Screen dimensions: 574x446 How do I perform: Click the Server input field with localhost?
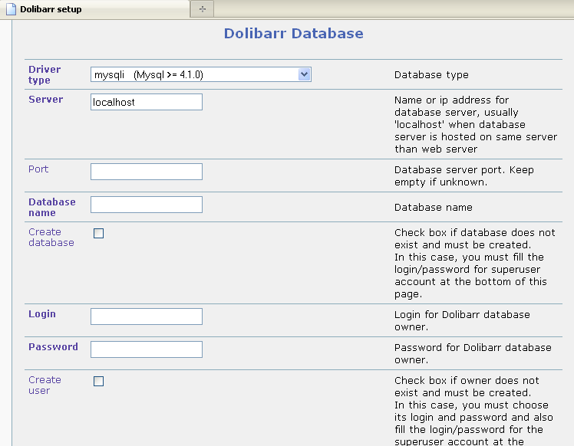[147, 102]
